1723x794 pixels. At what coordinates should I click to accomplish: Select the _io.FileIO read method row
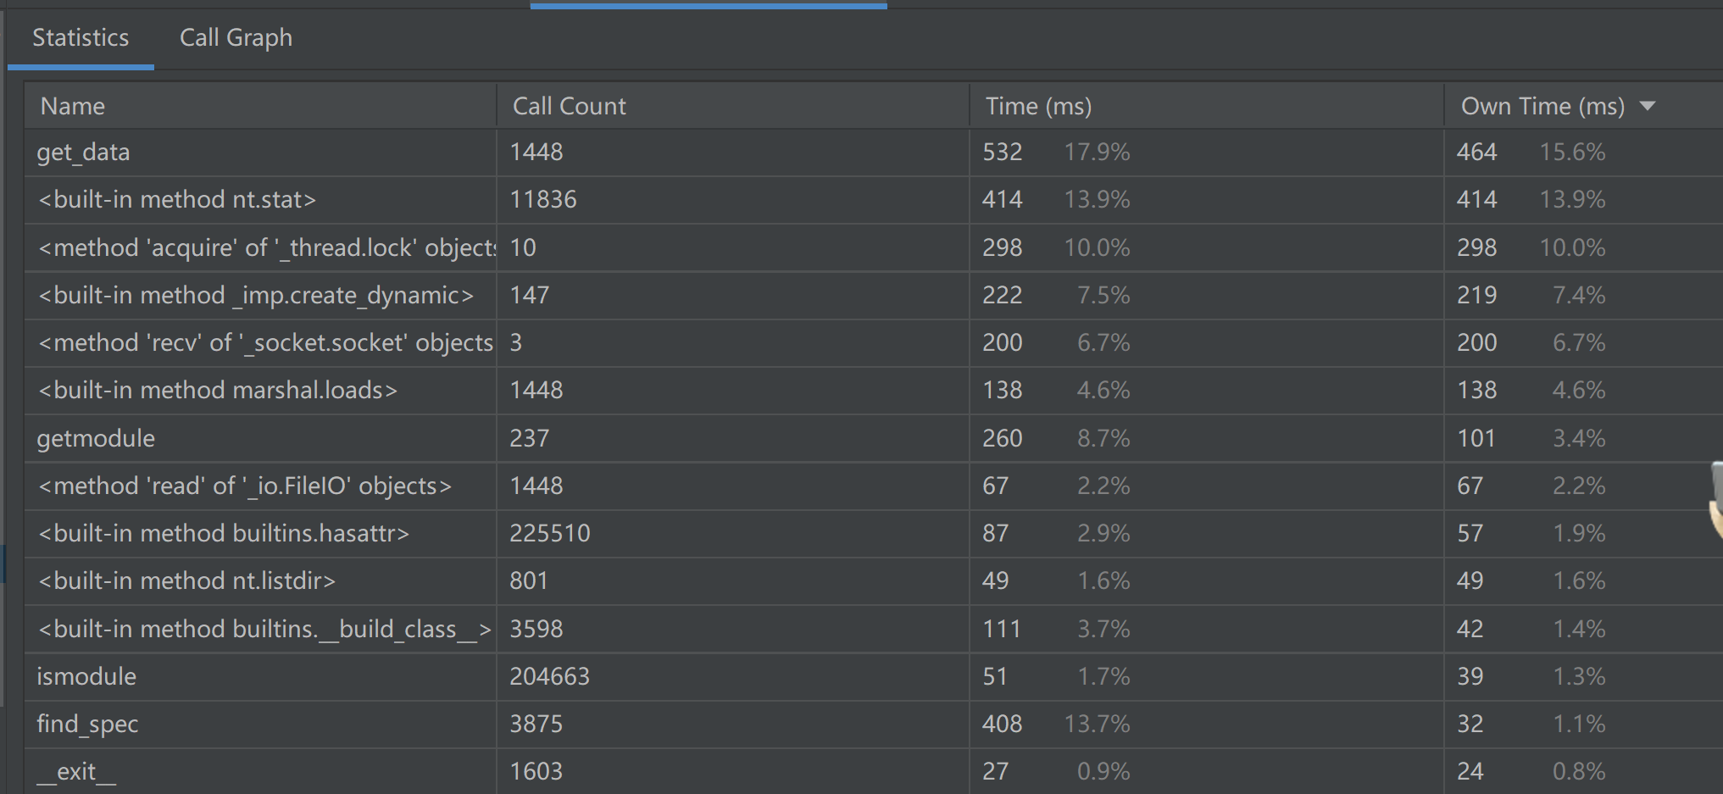(244, 486)
